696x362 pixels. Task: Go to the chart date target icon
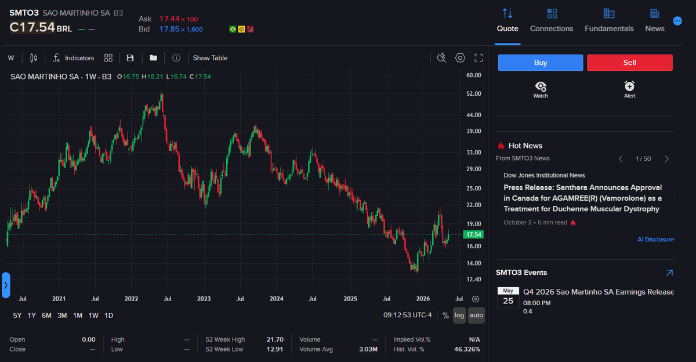pos(476,299)
